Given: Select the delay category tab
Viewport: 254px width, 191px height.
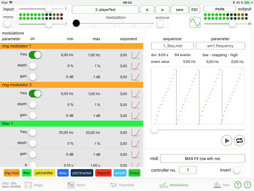Looking at the screenshot, I should click(x=63, y=173).
